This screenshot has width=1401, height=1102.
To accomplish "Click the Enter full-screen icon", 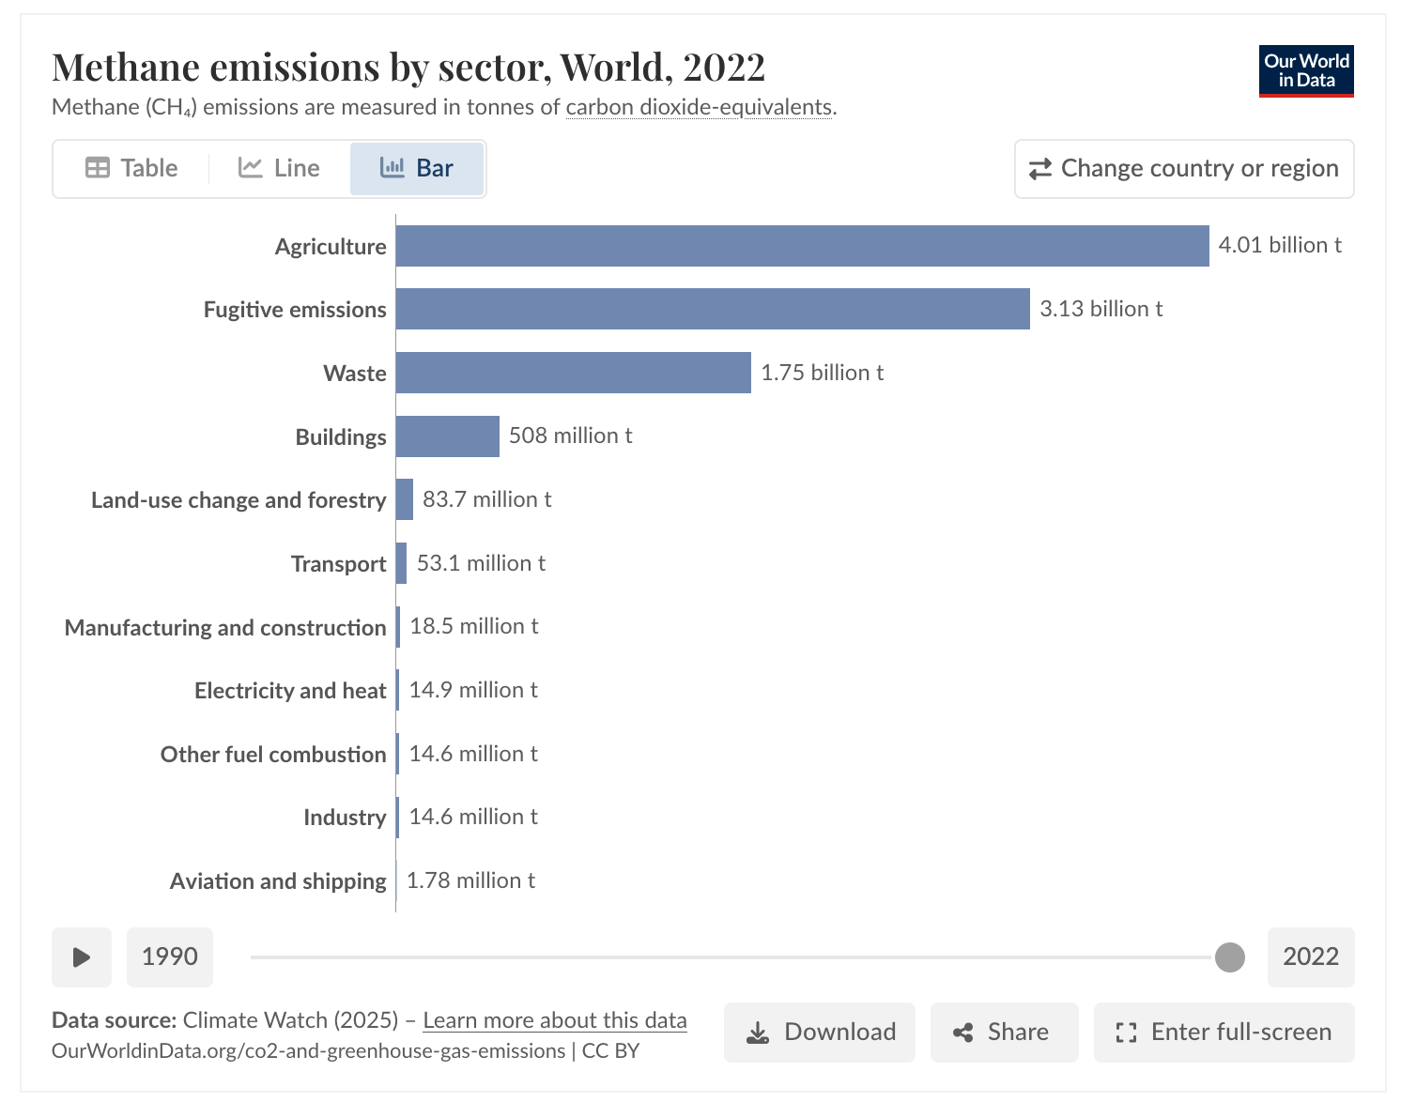I will 1126,1032.
